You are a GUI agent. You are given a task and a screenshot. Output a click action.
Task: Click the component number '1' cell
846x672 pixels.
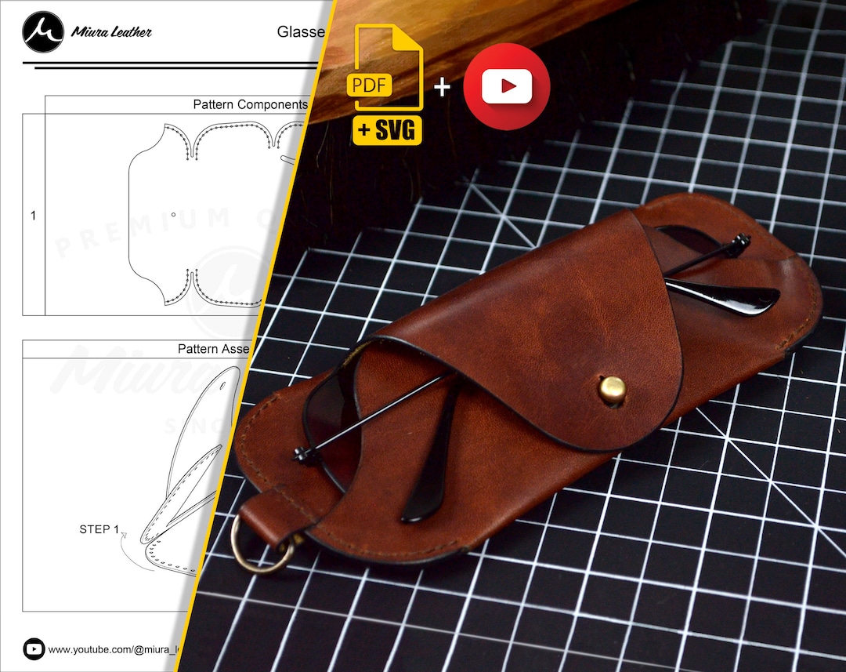tap(34, 215)
